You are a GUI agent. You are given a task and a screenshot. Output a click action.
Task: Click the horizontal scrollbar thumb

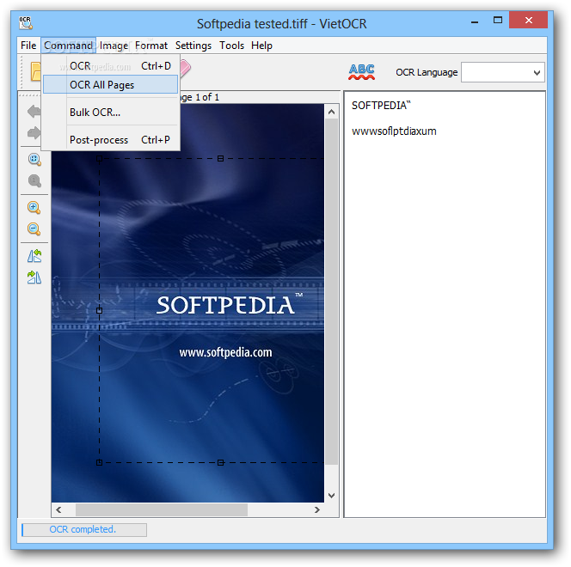(x=162, y=510)
